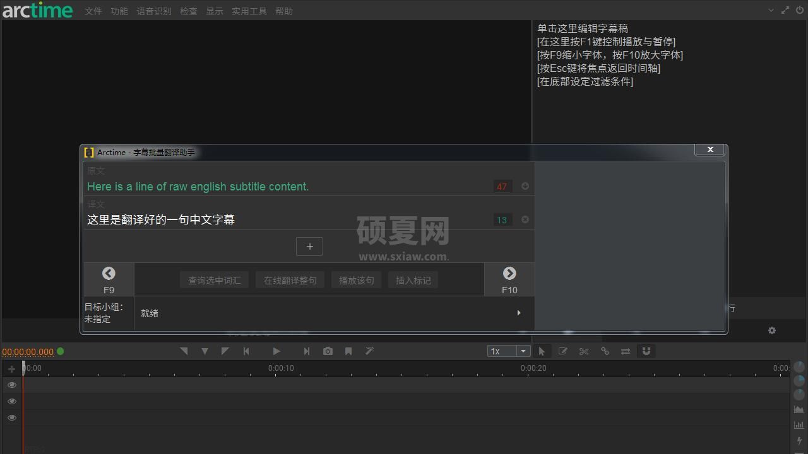808x454 pixels.
Task: Click the downward triangle marker icon
Action: [205, 351]
